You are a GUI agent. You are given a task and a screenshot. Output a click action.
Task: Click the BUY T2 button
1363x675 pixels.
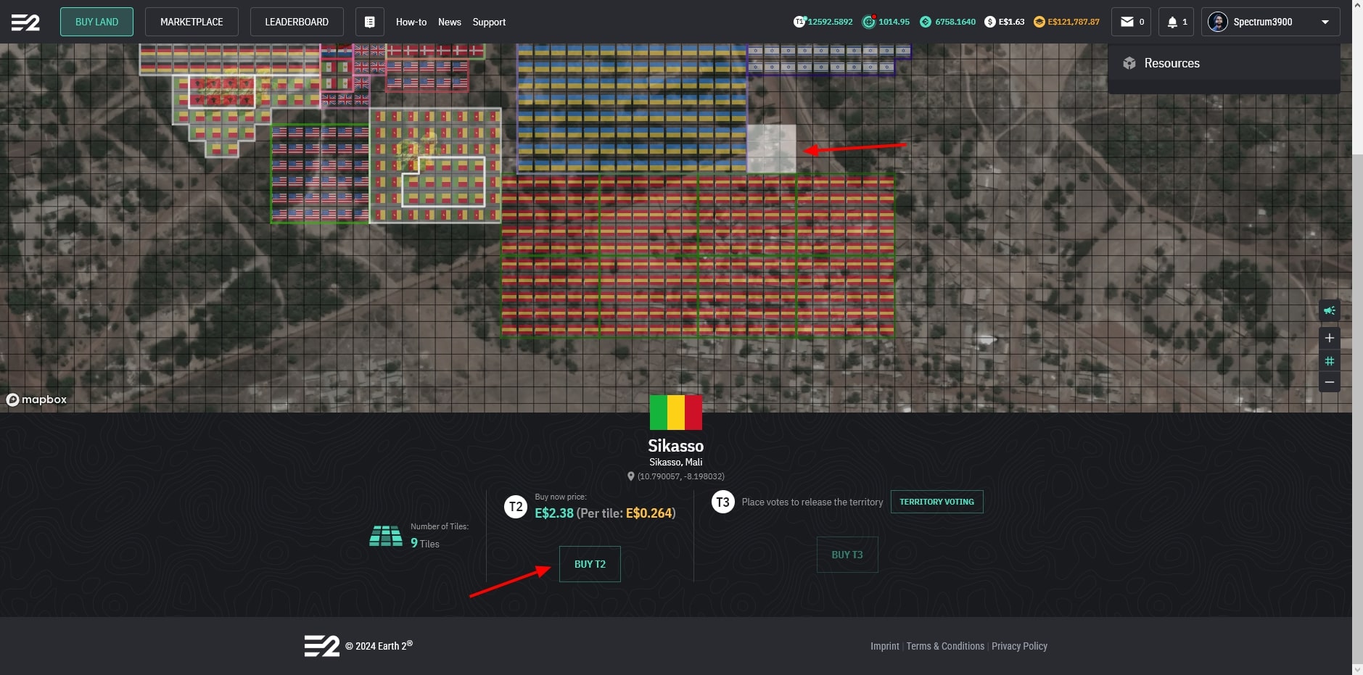tap(590, 564)
